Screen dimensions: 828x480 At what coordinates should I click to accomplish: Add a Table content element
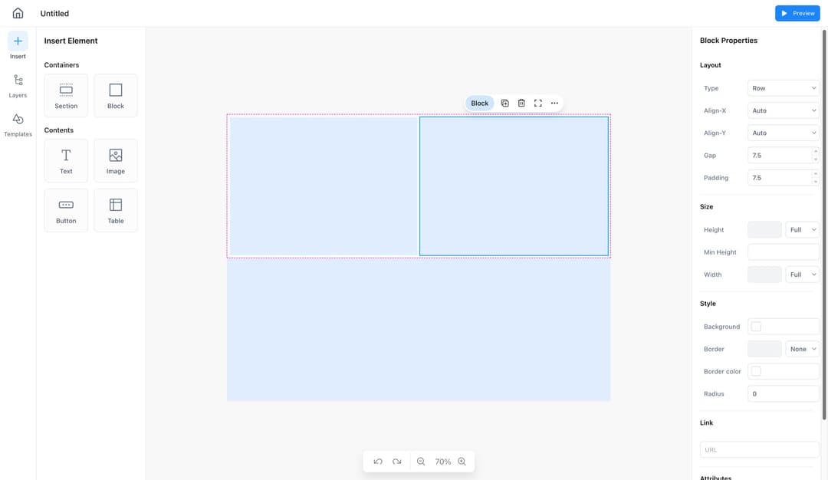116,210
